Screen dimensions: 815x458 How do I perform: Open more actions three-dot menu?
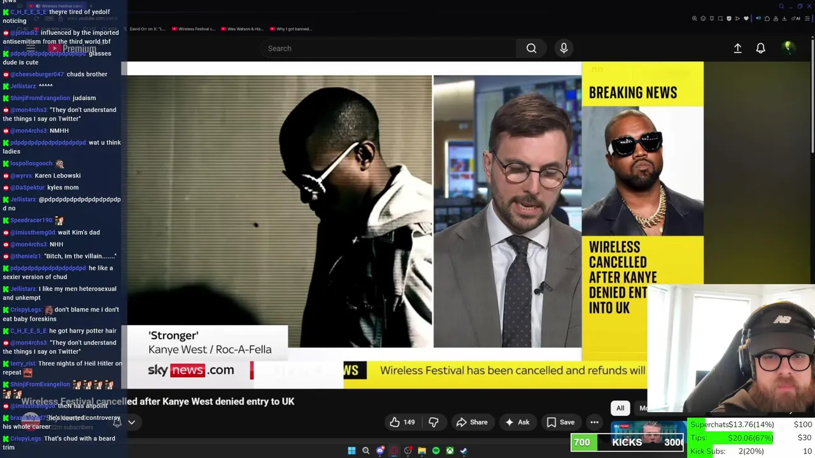594,422
